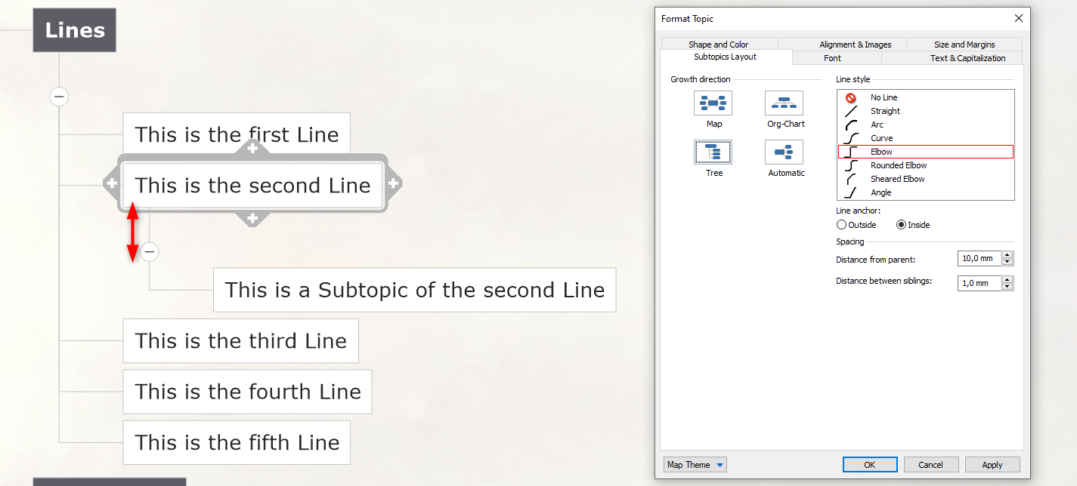1077x486 pixels.
Task: Select the Map growth direction icon
Action: (x=713, y=103)
